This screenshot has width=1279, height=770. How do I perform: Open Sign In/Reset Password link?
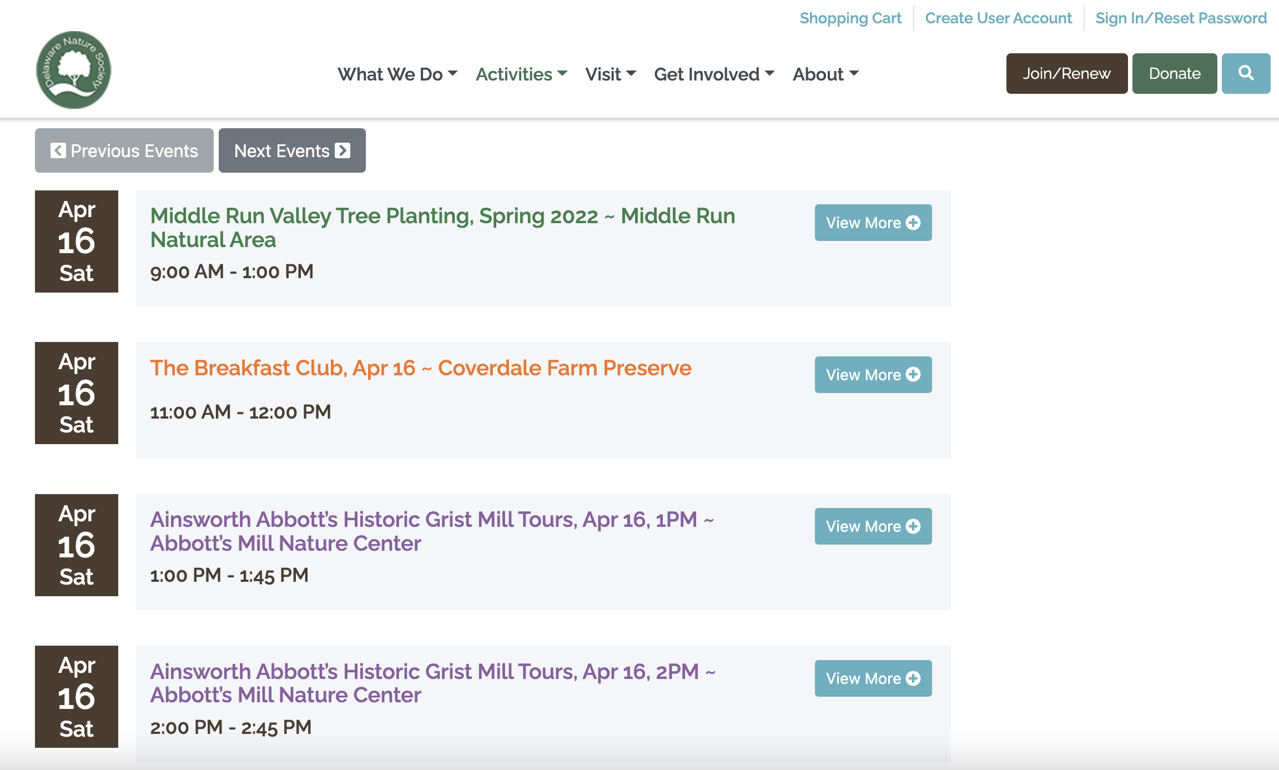(x=1181, y=18)
